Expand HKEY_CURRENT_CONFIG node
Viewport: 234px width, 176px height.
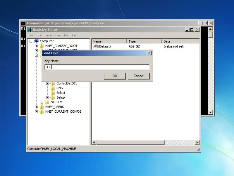click(x=36, y=112)
